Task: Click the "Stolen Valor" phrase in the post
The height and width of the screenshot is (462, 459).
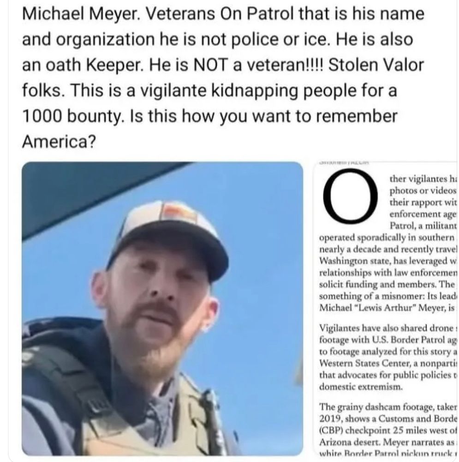Action: (376, 65)
